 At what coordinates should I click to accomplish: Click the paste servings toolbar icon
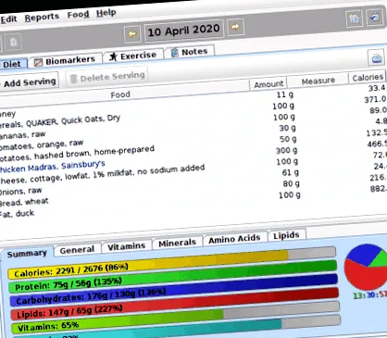coord(374,17)
